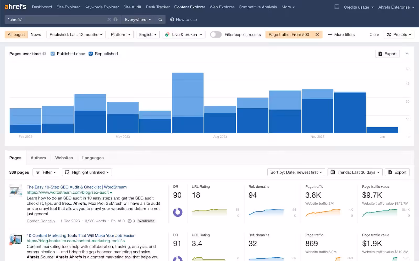
Task: Open the Published: Last 12 months dropdown
Action: point(76,34)
